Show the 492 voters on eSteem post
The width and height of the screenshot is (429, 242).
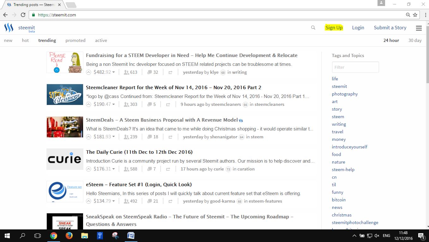130,201
